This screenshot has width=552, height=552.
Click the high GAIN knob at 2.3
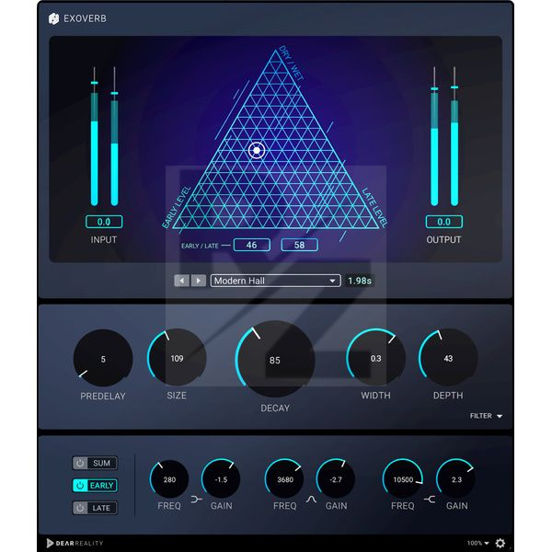[456, 478]
